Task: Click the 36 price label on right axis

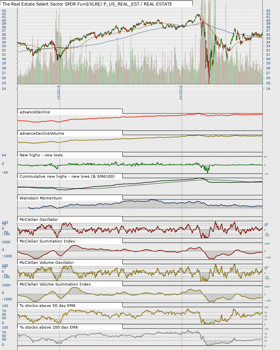Action: (268, 35)
